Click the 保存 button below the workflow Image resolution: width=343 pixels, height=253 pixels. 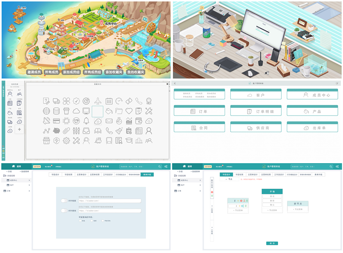pyautogui.click(x=272, y=244)
